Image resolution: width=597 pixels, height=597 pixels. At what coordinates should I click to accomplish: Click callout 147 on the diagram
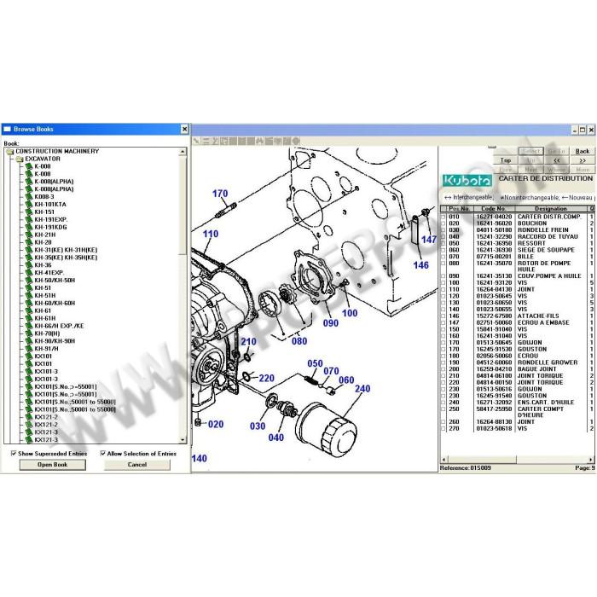[x=429, y=240]
